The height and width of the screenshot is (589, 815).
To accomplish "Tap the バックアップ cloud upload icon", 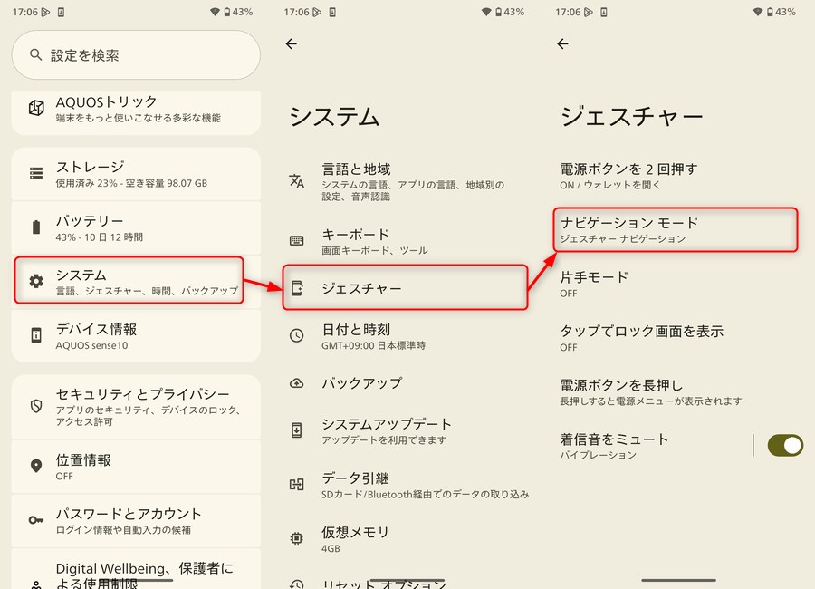I will (x=297, y=383).
